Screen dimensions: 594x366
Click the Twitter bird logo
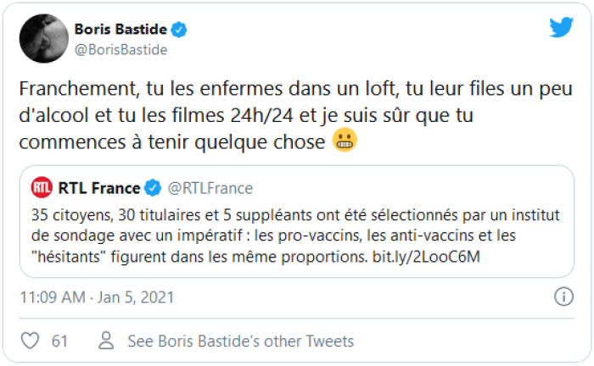pyautogui.click(x=561, y=27)
